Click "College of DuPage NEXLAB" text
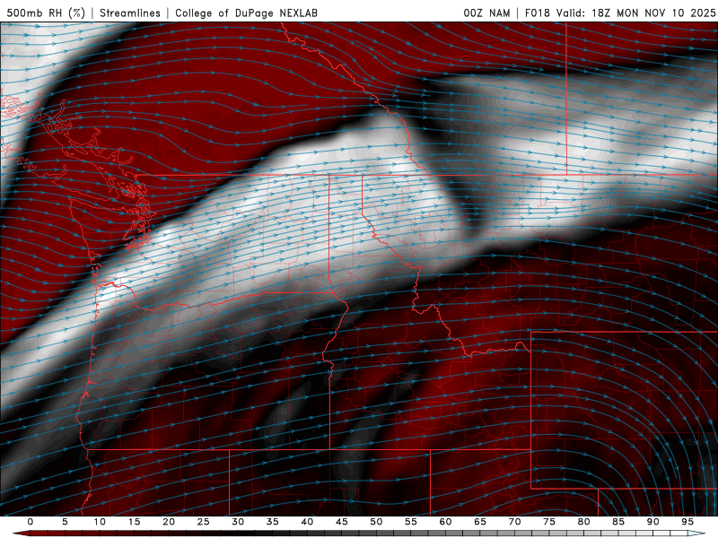The width and height of the screenshot is (718, 538). coord(246,13)
